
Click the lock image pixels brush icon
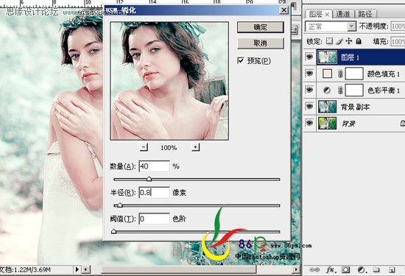(339, 41)
